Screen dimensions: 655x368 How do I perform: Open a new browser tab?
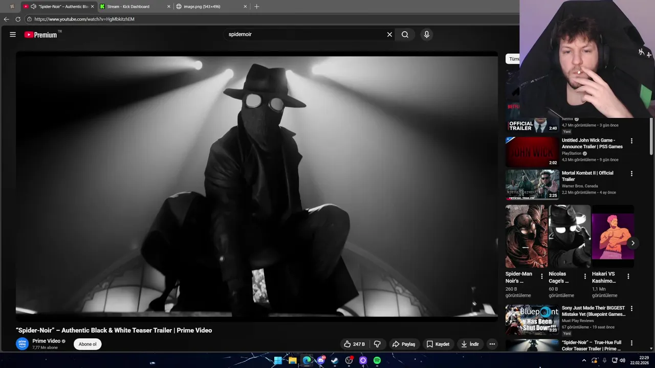tap(257, 7)
